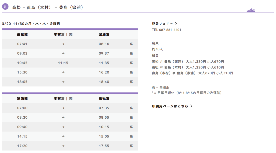Click the chevron beside 豊島フェリー
Screen dimensions: 276x153
(176, 24)
